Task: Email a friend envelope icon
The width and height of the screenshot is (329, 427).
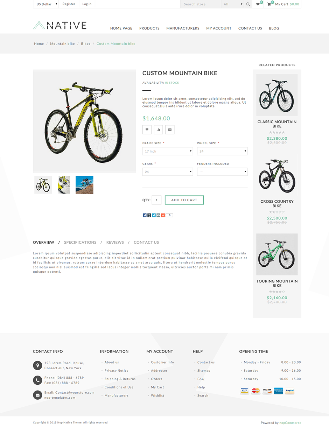Action: pos(170,129)
